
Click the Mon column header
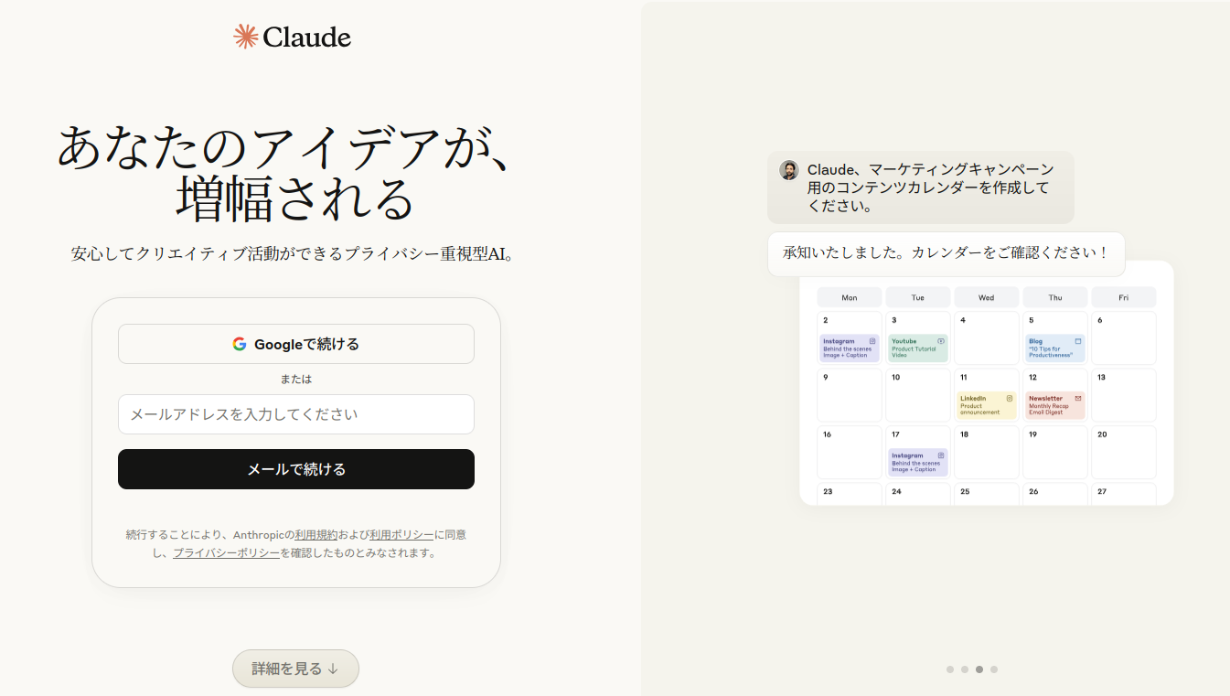click(850, 297)
